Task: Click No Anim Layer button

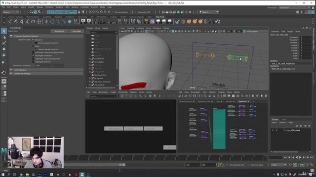Action: [257, 165]
